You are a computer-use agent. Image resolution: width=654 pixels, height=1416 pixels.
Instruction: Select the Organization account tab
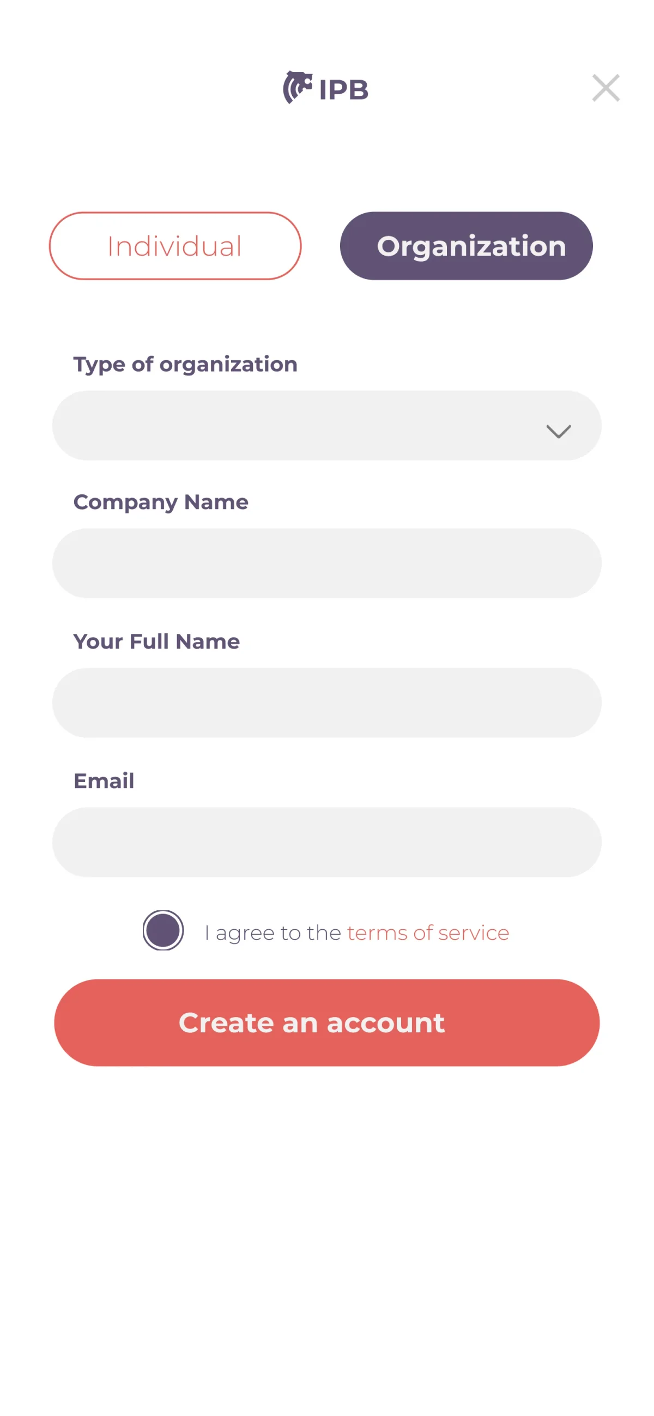pos(466,246)
